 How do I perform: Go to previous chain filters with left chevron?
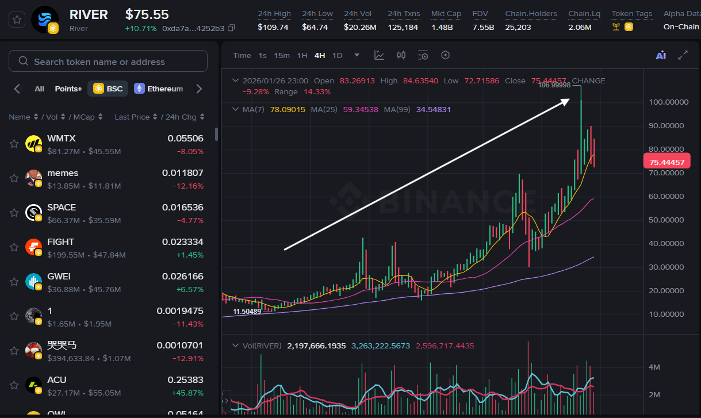point(17,89)
